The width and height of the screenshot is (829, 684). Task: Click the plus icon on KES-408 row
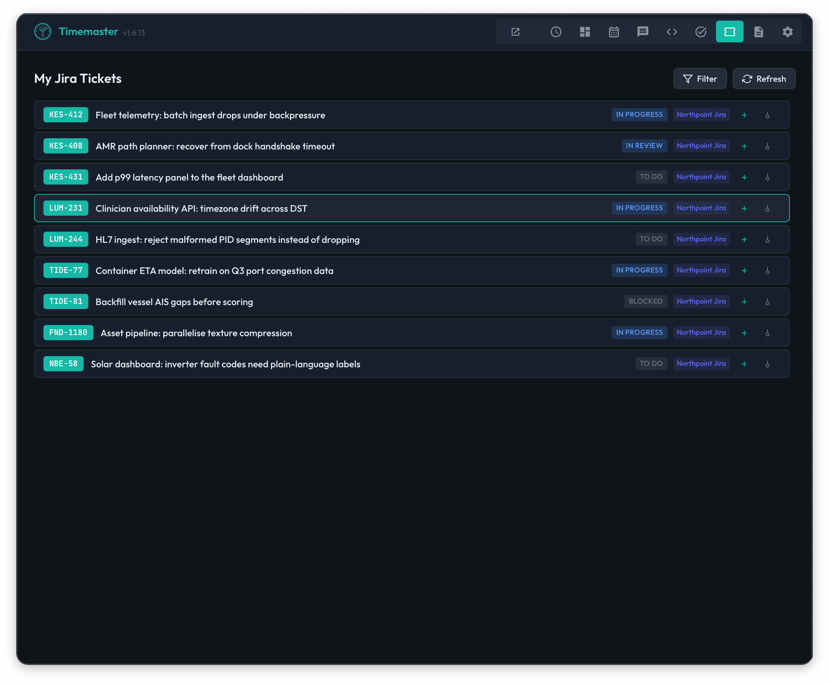click(x=744, y=146)
